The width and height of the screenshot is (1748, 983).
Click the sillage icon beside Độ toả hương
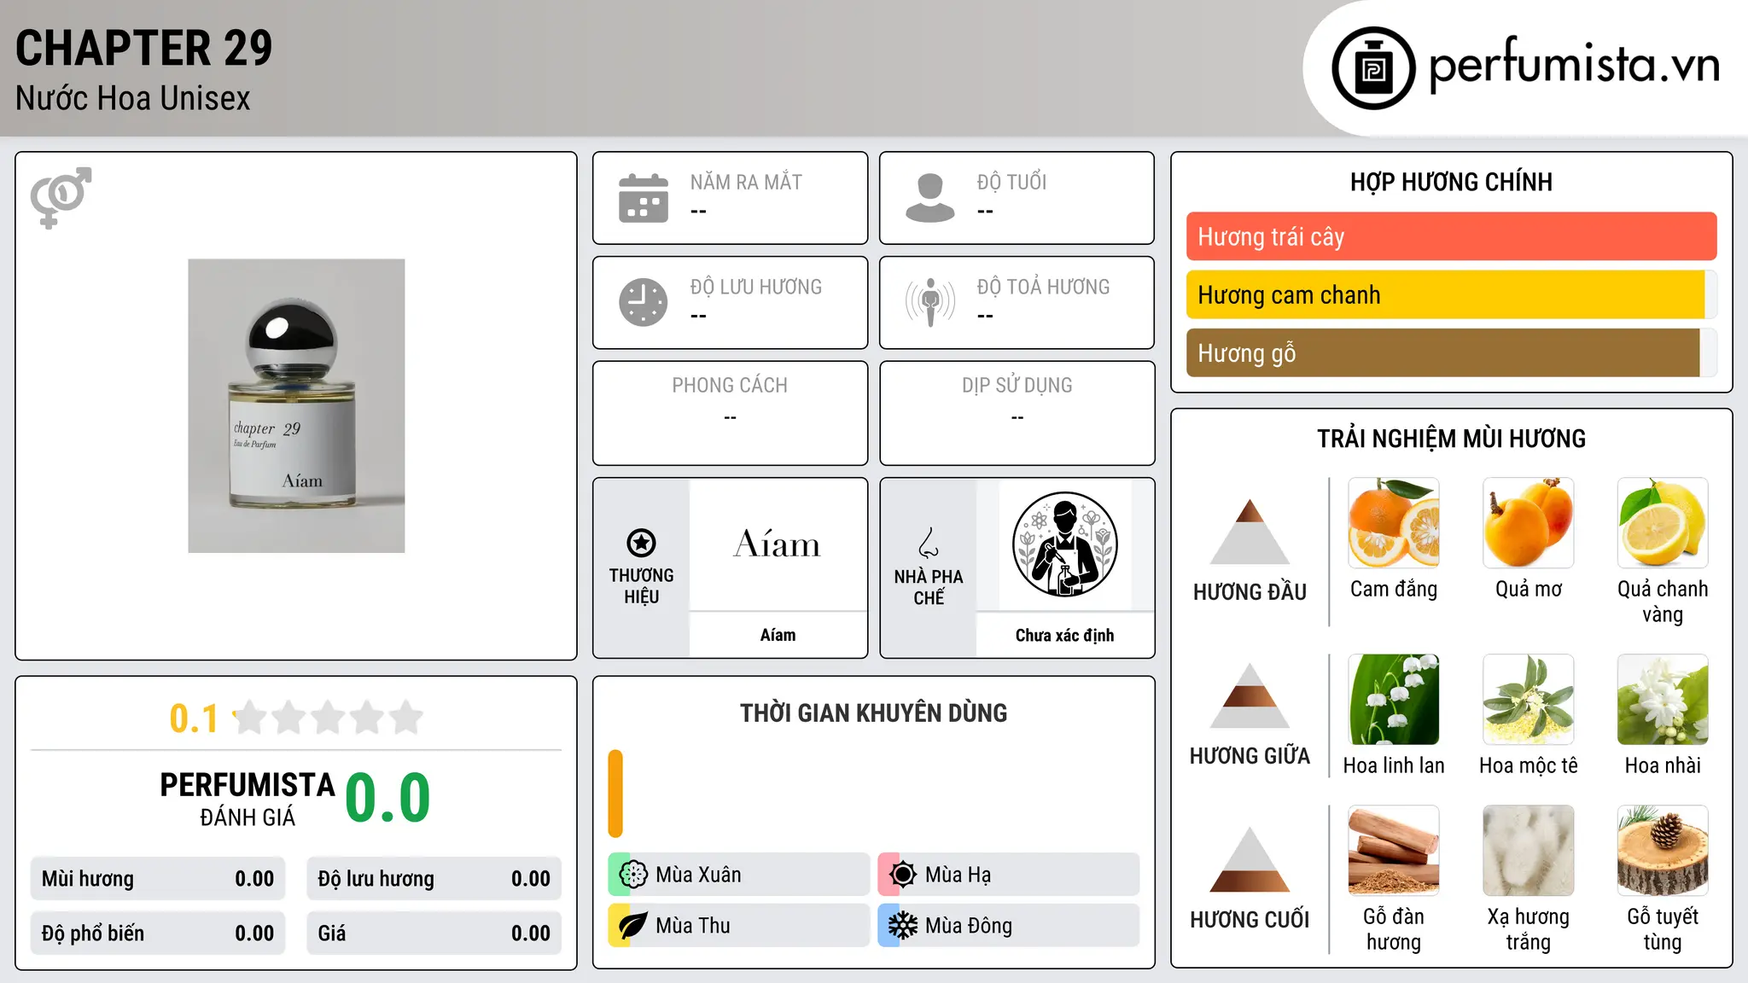point(930,302)
